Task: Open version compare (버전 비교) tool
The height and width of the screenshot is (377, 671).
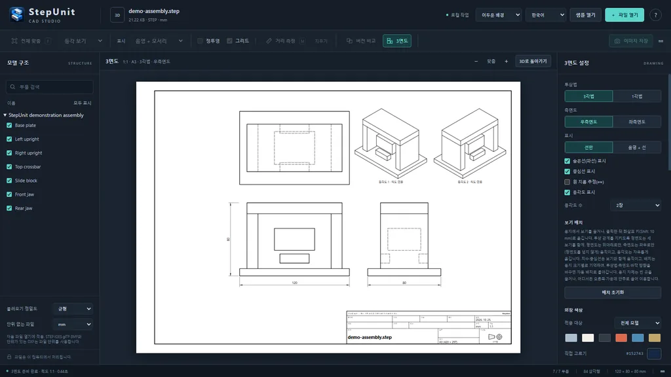Action: click(x=361, y=41)
